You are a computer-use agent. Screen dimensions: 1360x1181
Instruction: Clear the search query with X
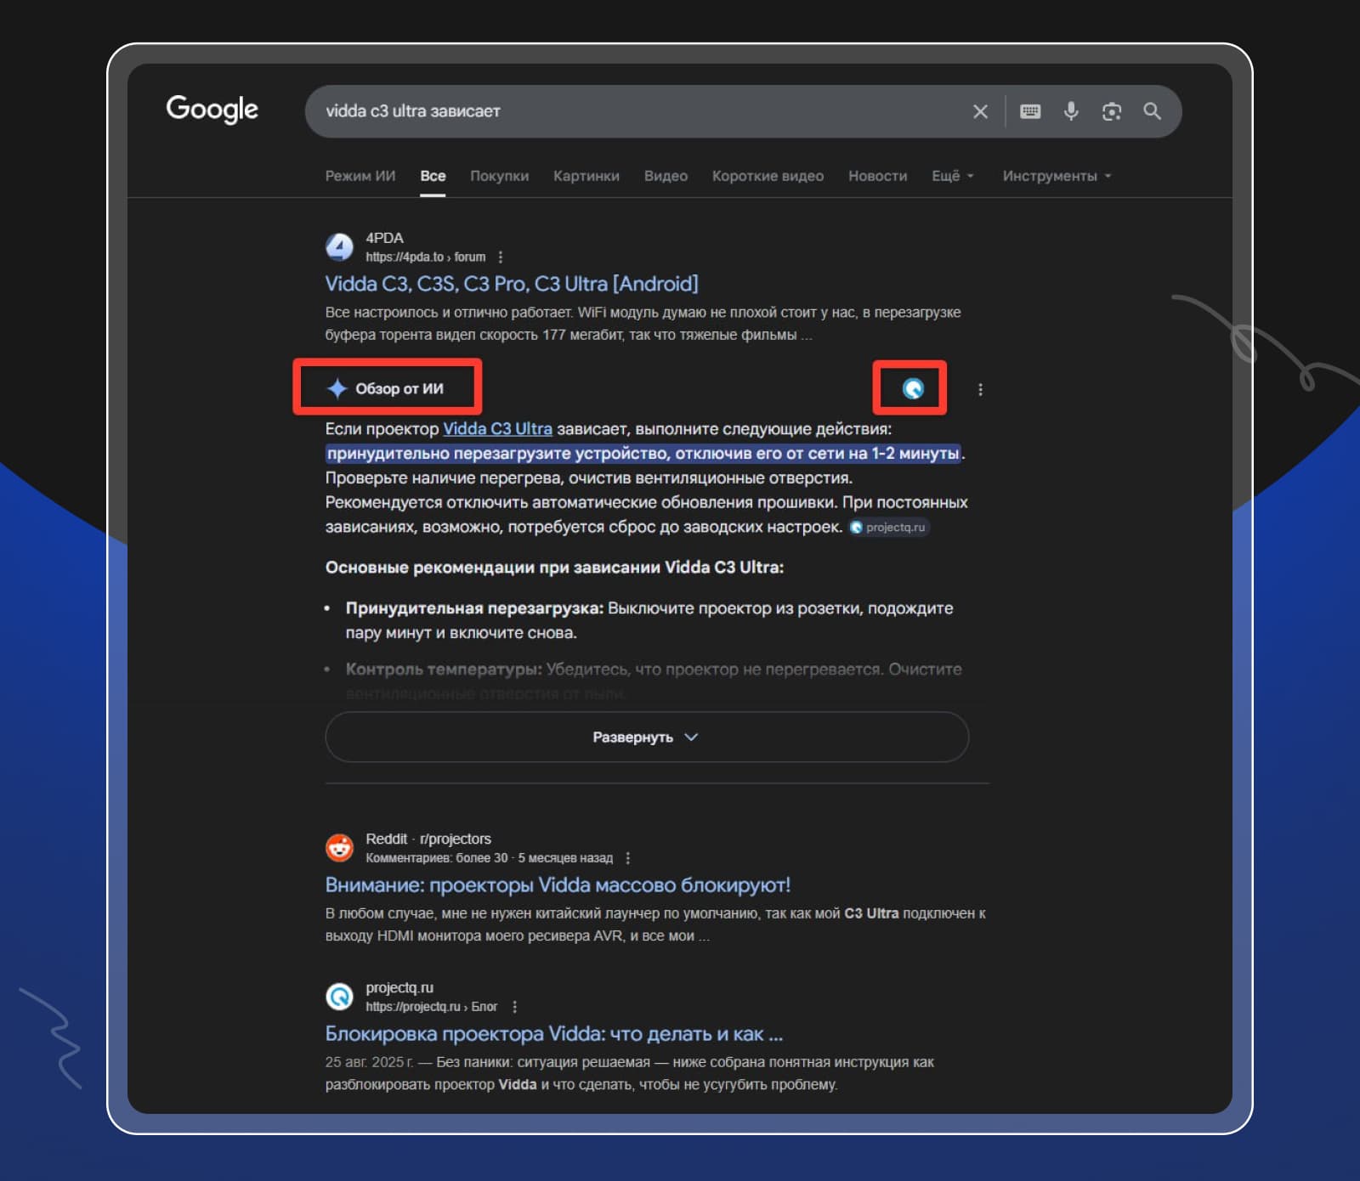(x=980, y=111)
